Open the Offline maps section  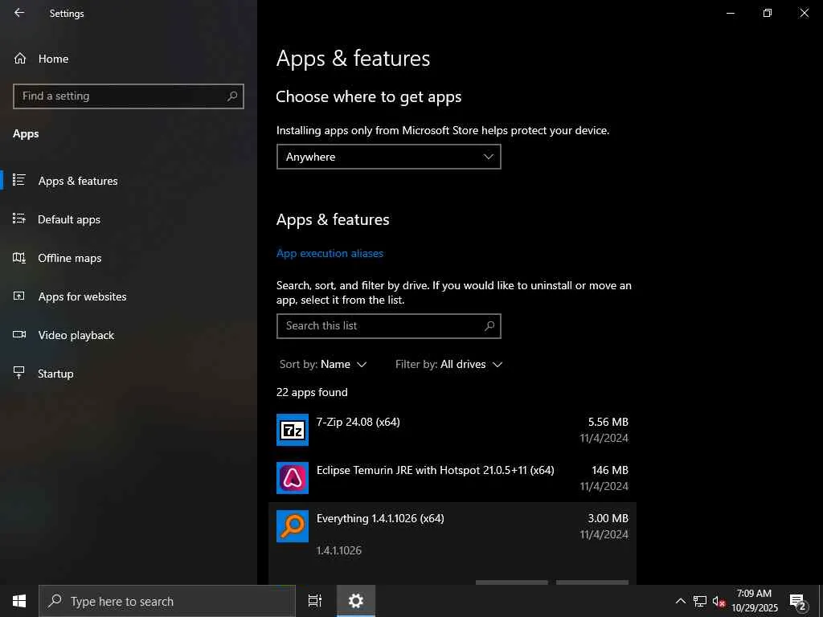pos(128,258)
